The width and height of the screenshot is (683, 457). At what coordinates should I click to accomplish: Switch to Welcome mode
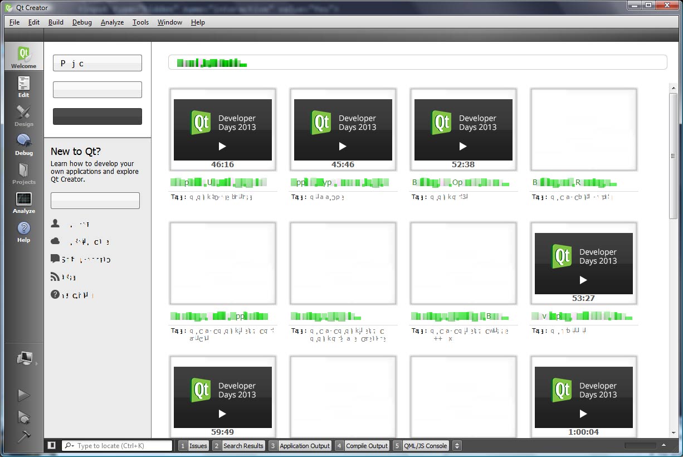pyautogui.click(x=24, y=57)
